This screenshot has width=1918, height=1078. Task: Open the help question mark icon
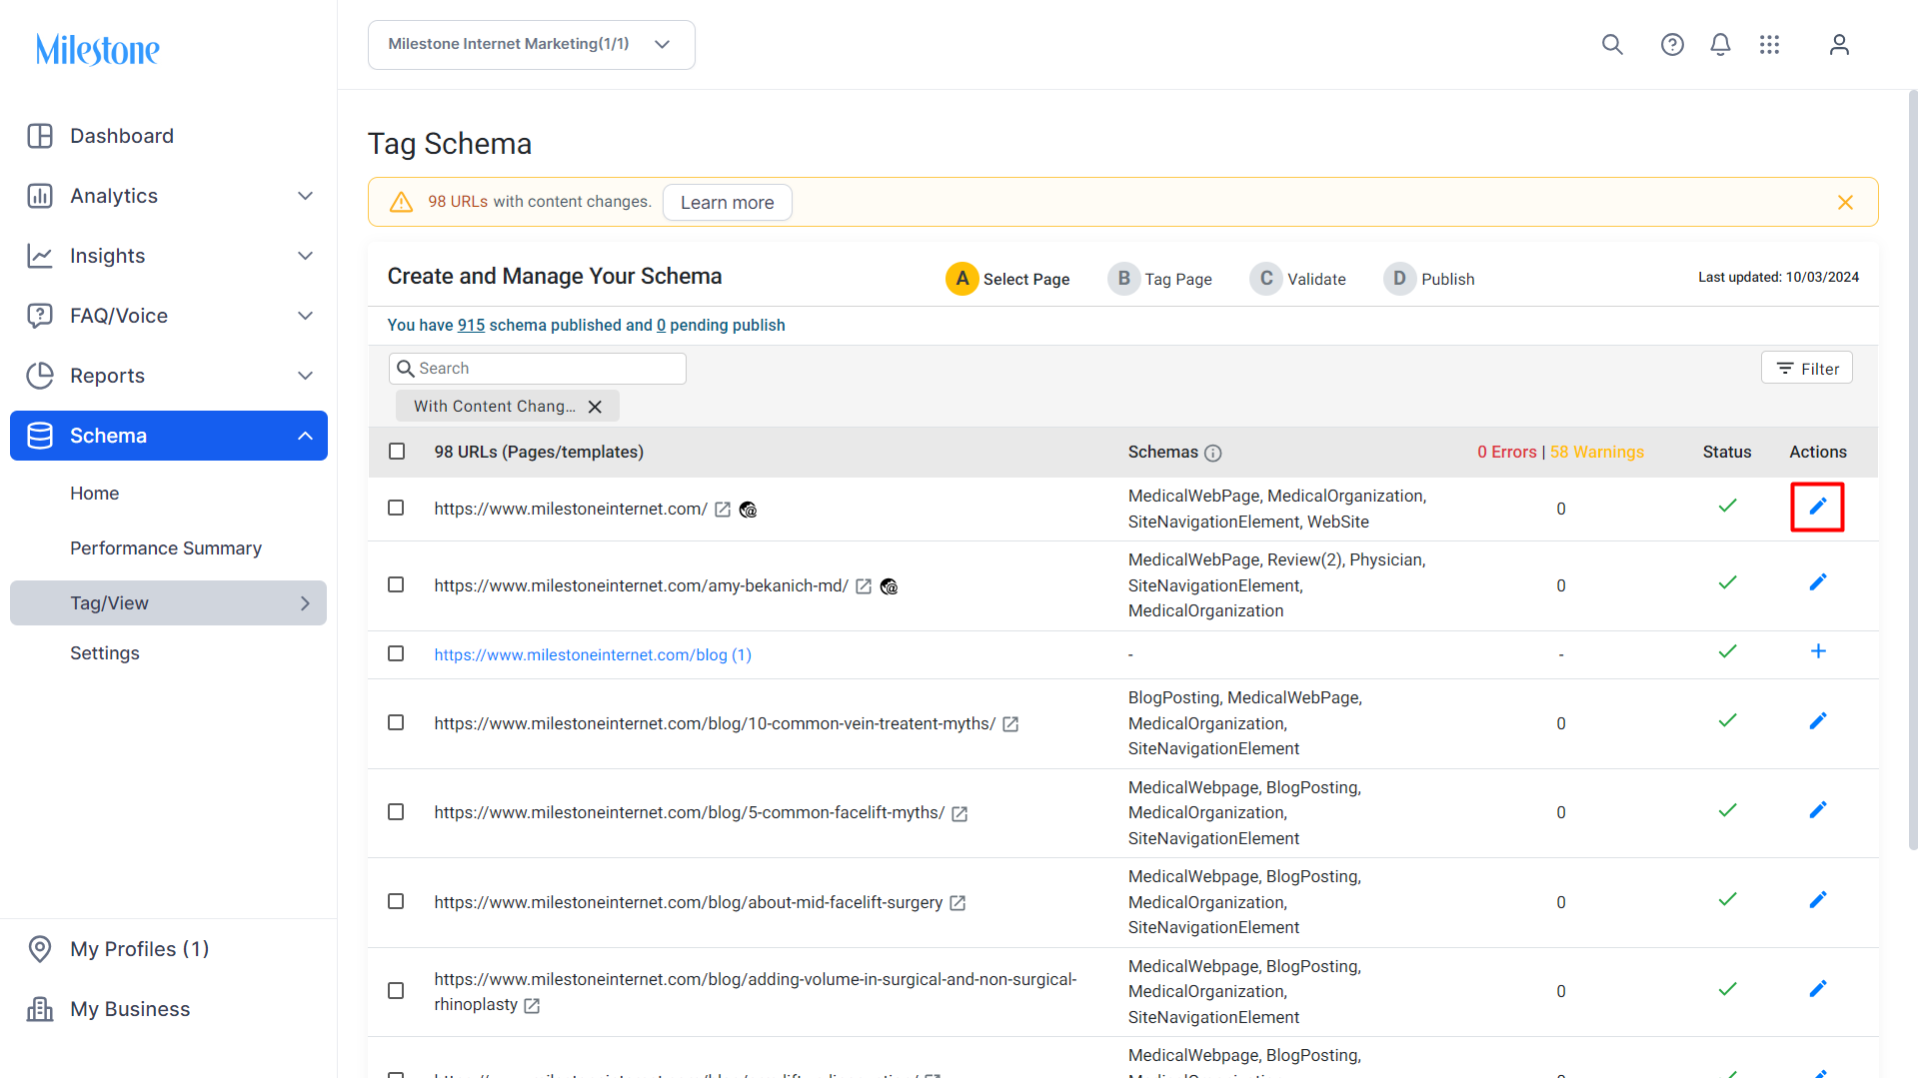[x=1672, y=45]
